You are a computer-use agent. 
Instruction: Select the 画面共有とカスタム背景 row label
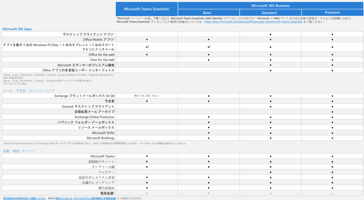(x=96, y=177)
